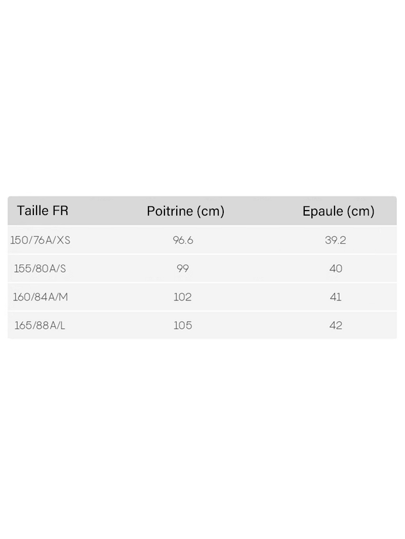Image resolution: width=405 pixels, height=539 pixels.
Task: Select the 99 chest measurement value
Action: [x=183, y=268]
